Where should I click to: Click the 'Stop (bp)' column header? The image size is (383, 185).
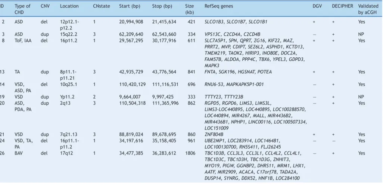162,6
